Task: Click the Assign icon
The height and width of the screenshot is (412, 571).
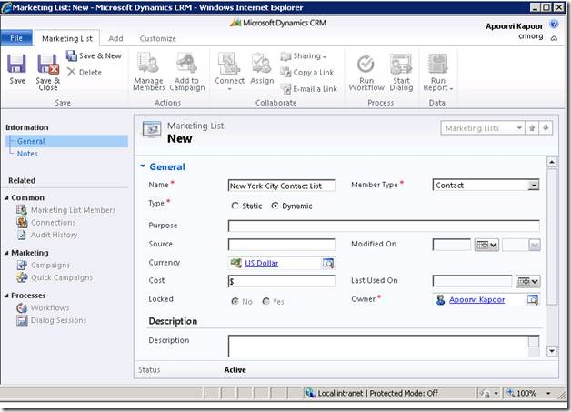Action: pos(262,65)
